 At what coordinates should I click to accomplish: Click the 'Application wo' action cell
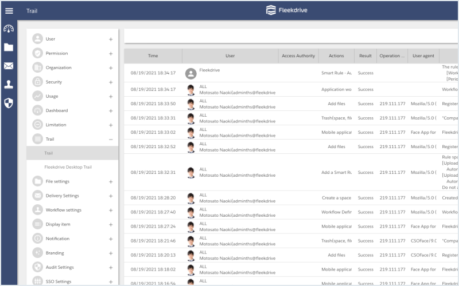pos(336,90)
